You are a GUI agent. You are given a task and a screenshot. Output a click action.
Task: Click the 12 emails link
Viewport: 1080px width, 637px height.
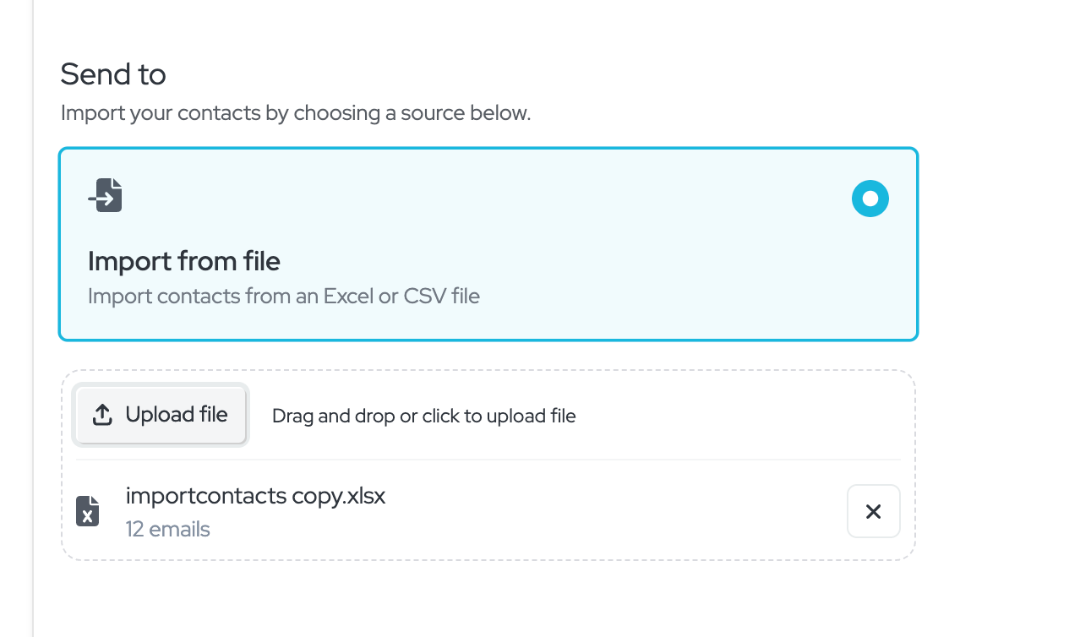click(167, 529)
